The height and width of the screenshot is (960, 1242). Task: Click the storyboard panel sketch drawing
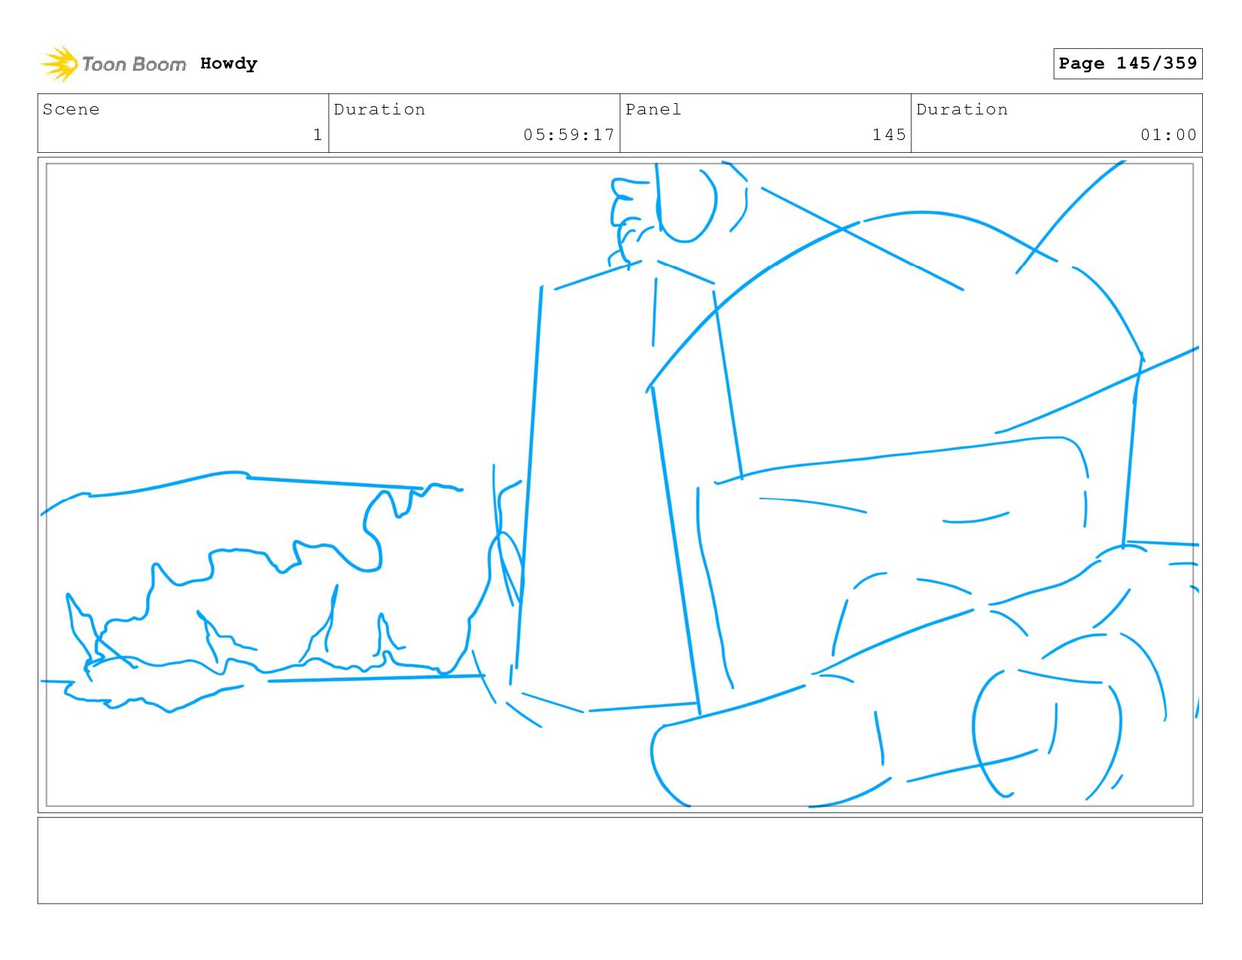(619, 484)
